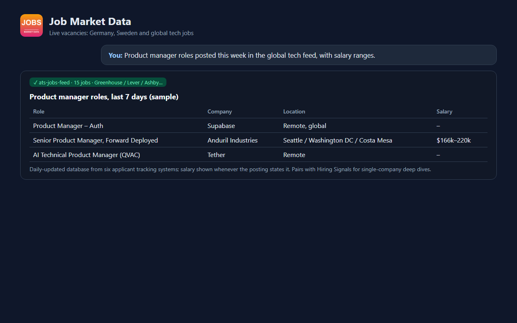Click the Salary column header
The width and height of the screenshot is (517, 323).
tap(444, 111)
